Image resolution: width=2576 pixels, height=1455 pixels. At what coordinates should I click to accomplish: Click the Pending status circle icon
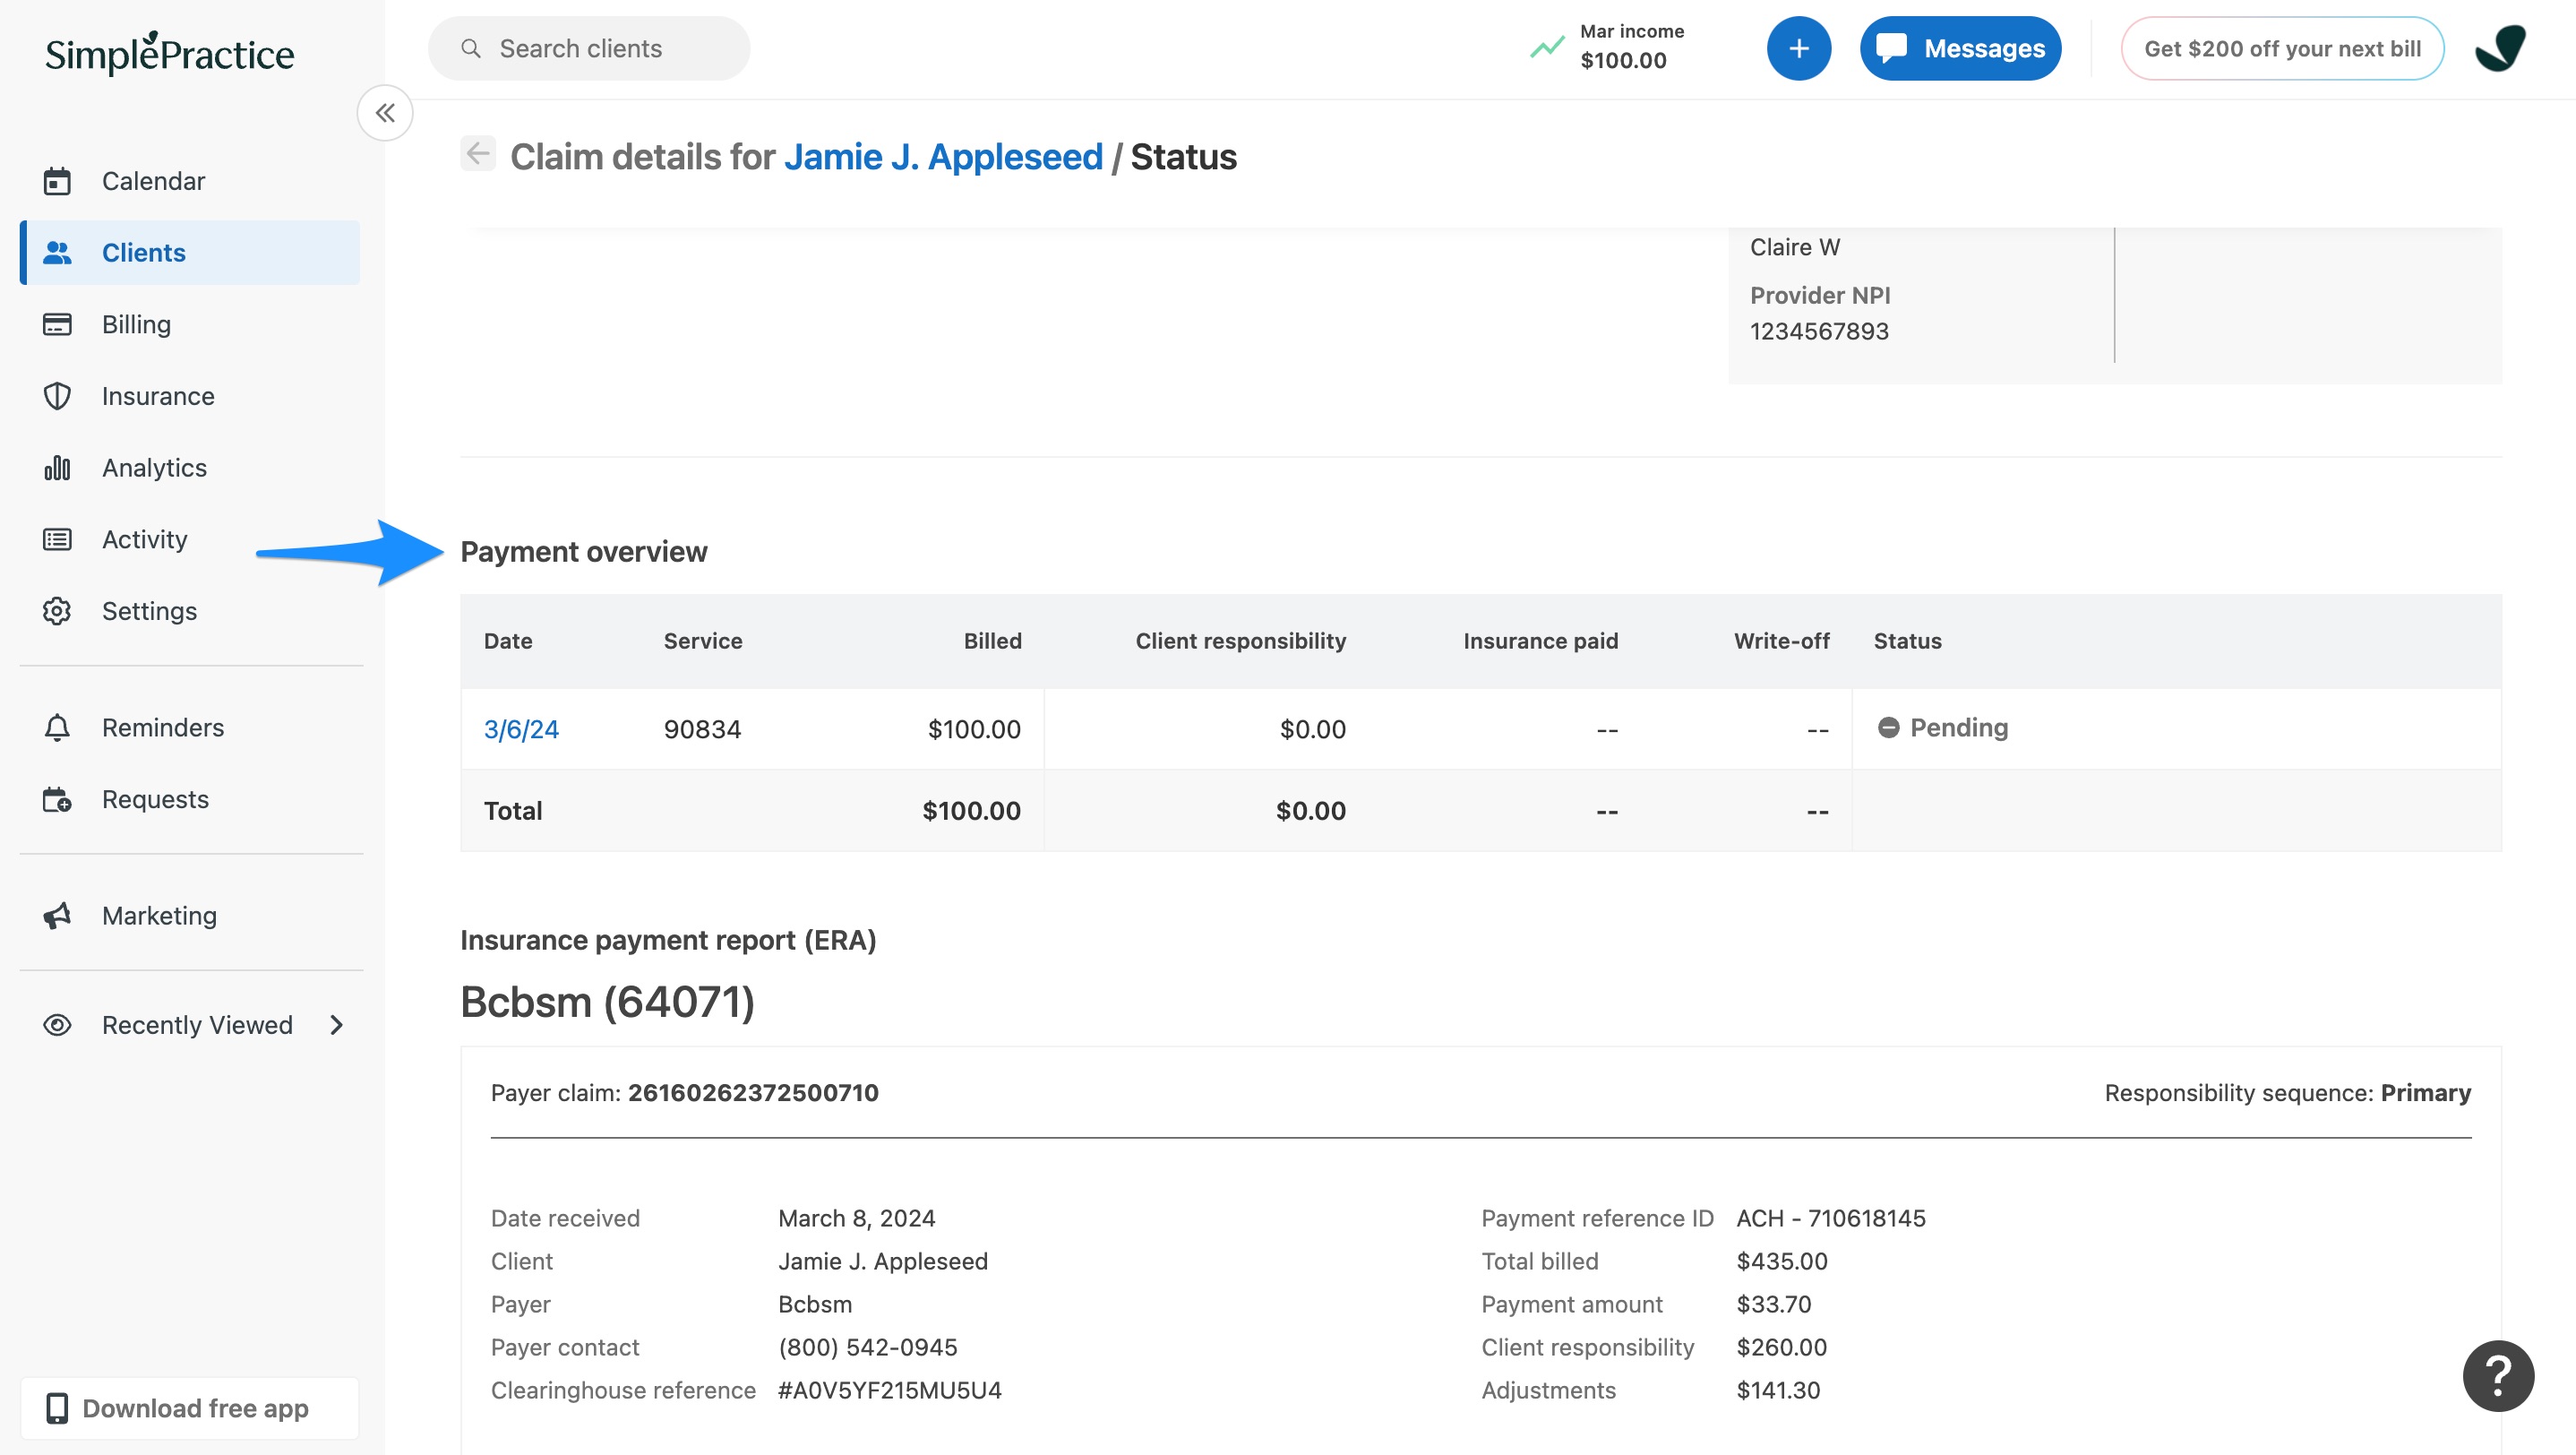[1888, 728]
